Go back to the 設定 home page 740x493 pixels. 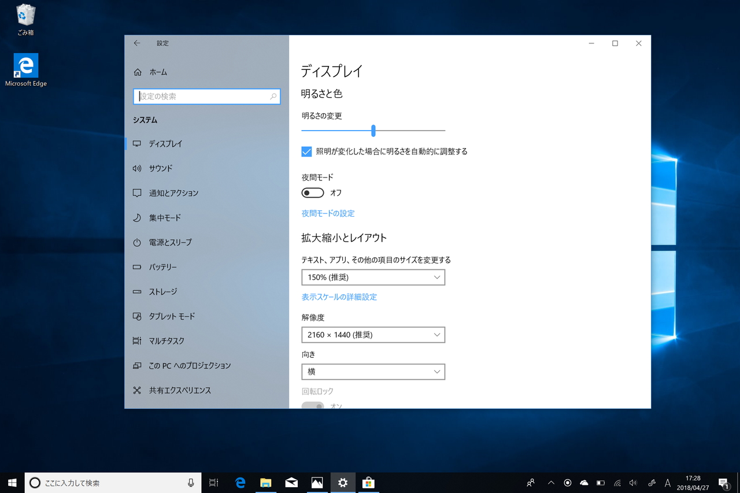(x=137, y=43)
